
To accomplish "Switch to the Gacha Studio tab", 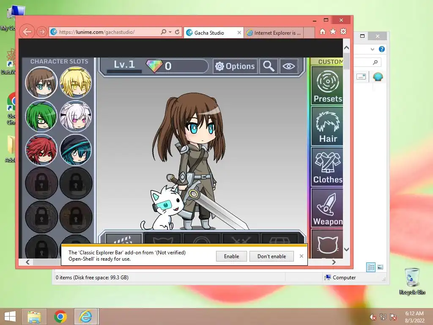I will tap(210, 33).
